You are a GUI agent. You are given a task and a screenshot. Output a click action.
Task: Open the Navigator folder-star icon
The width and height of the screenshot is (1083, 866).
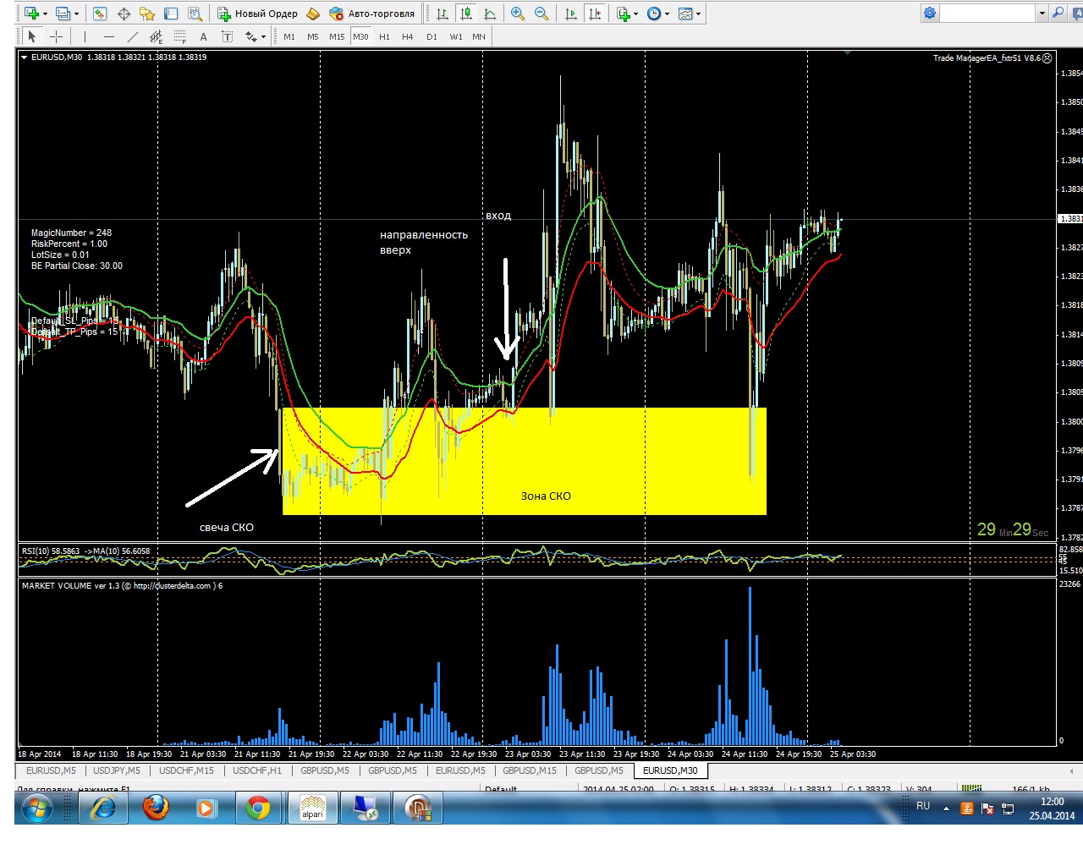pos(147,14)
